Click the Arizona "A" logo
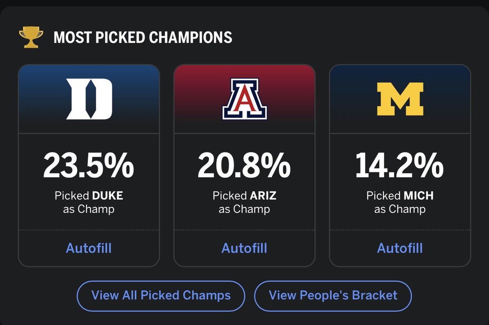 (x=244, y=99)
